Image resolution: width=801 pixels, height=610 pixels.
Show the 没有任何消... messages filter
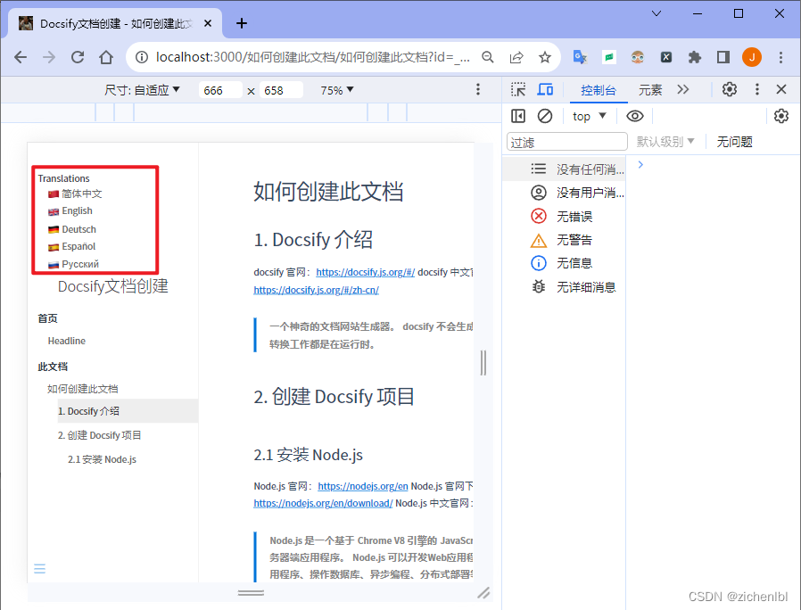coord(564,169)
